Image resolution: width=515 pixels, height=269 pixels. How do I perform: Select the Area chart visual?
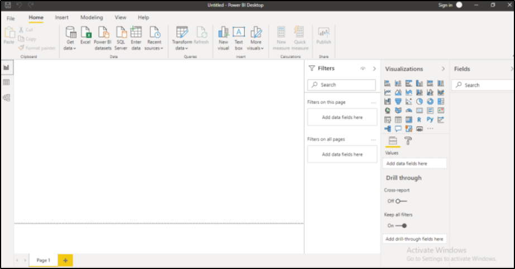pos(398,92)
